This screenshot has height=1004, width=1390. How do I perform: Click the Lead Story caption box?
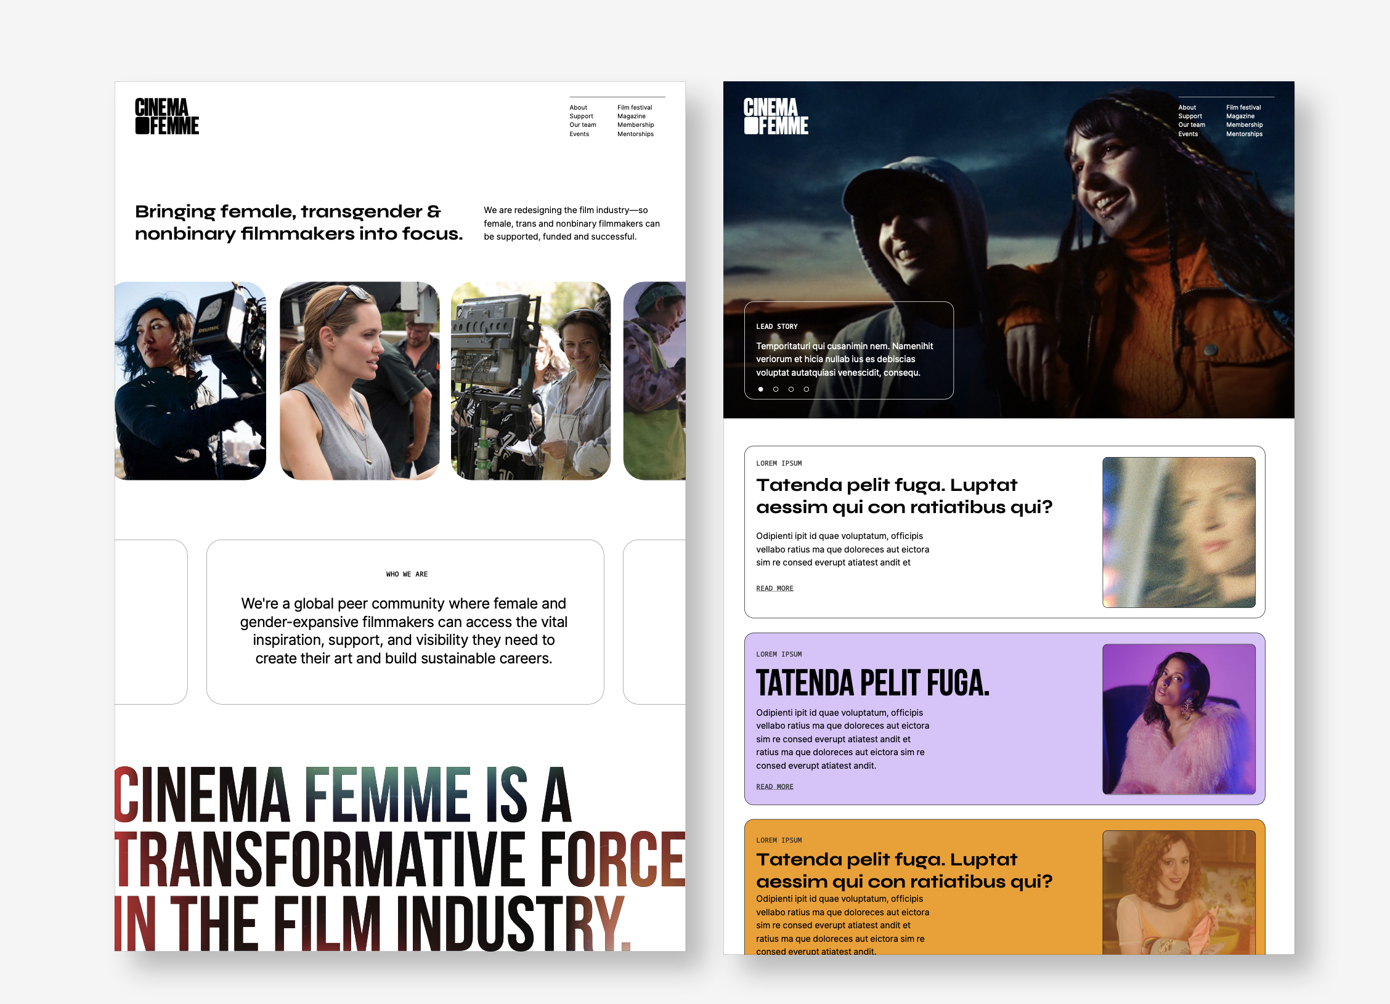pyautogui.click(x=848, y=350)
